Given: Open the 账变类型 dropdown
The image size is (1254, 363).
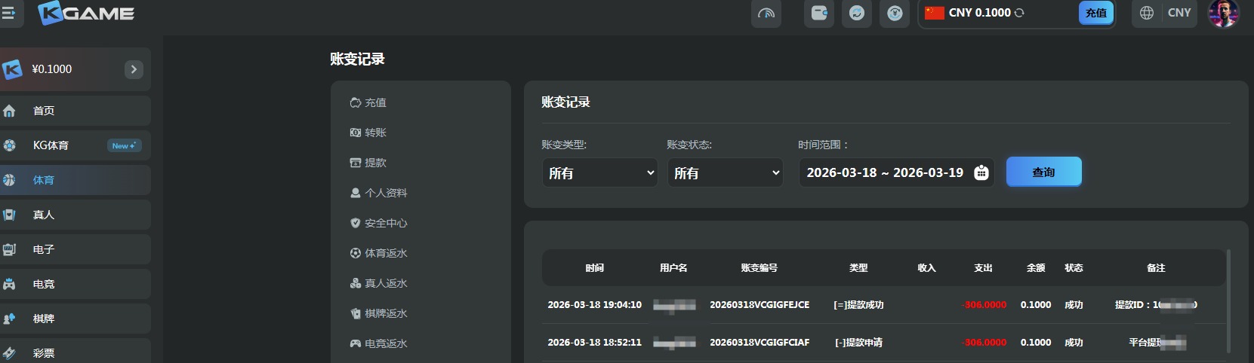Looking at the screenshot, I should (x=600, y=172).
